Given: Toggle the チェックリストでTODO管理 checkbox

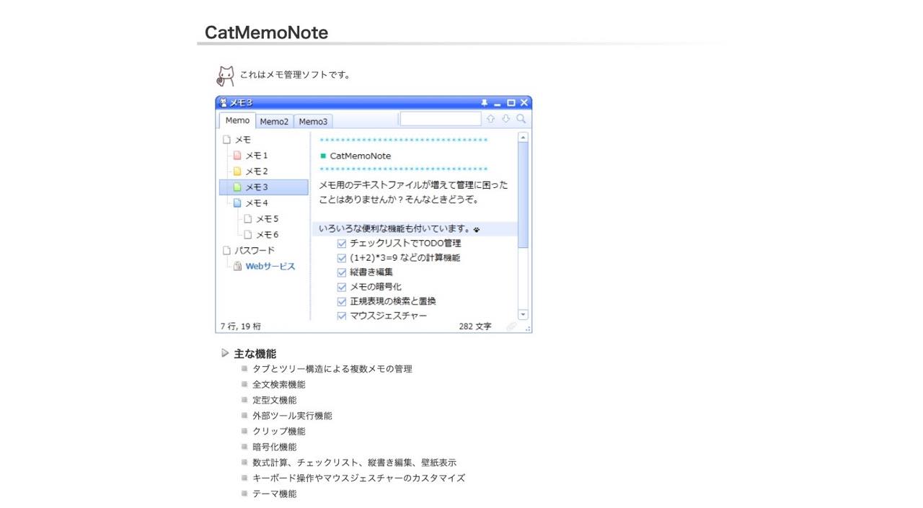Looking at the screenshot, I should click(342, 244).
